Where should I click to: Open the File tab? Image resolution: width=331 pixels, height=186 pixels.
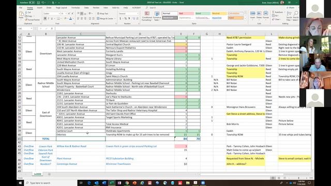click(x=21, y=8)
